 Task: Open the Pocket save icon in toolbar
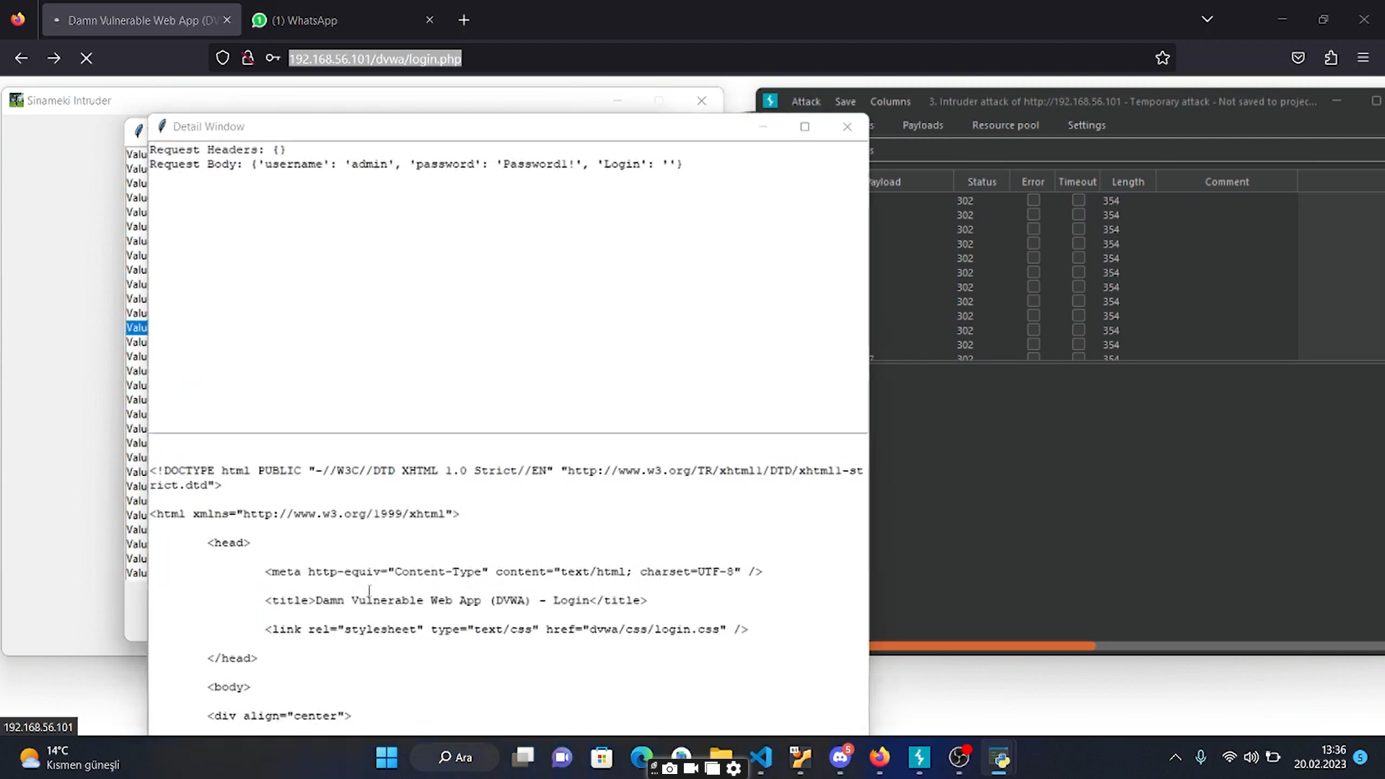pyautogui.click(x=1298, y=58)
